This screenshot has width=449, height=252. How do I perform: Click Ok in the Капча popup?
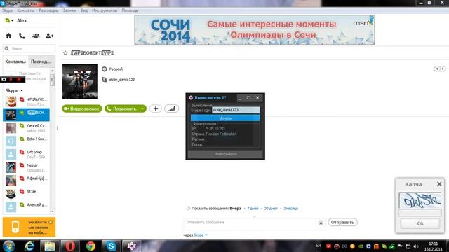click(420, 223)
